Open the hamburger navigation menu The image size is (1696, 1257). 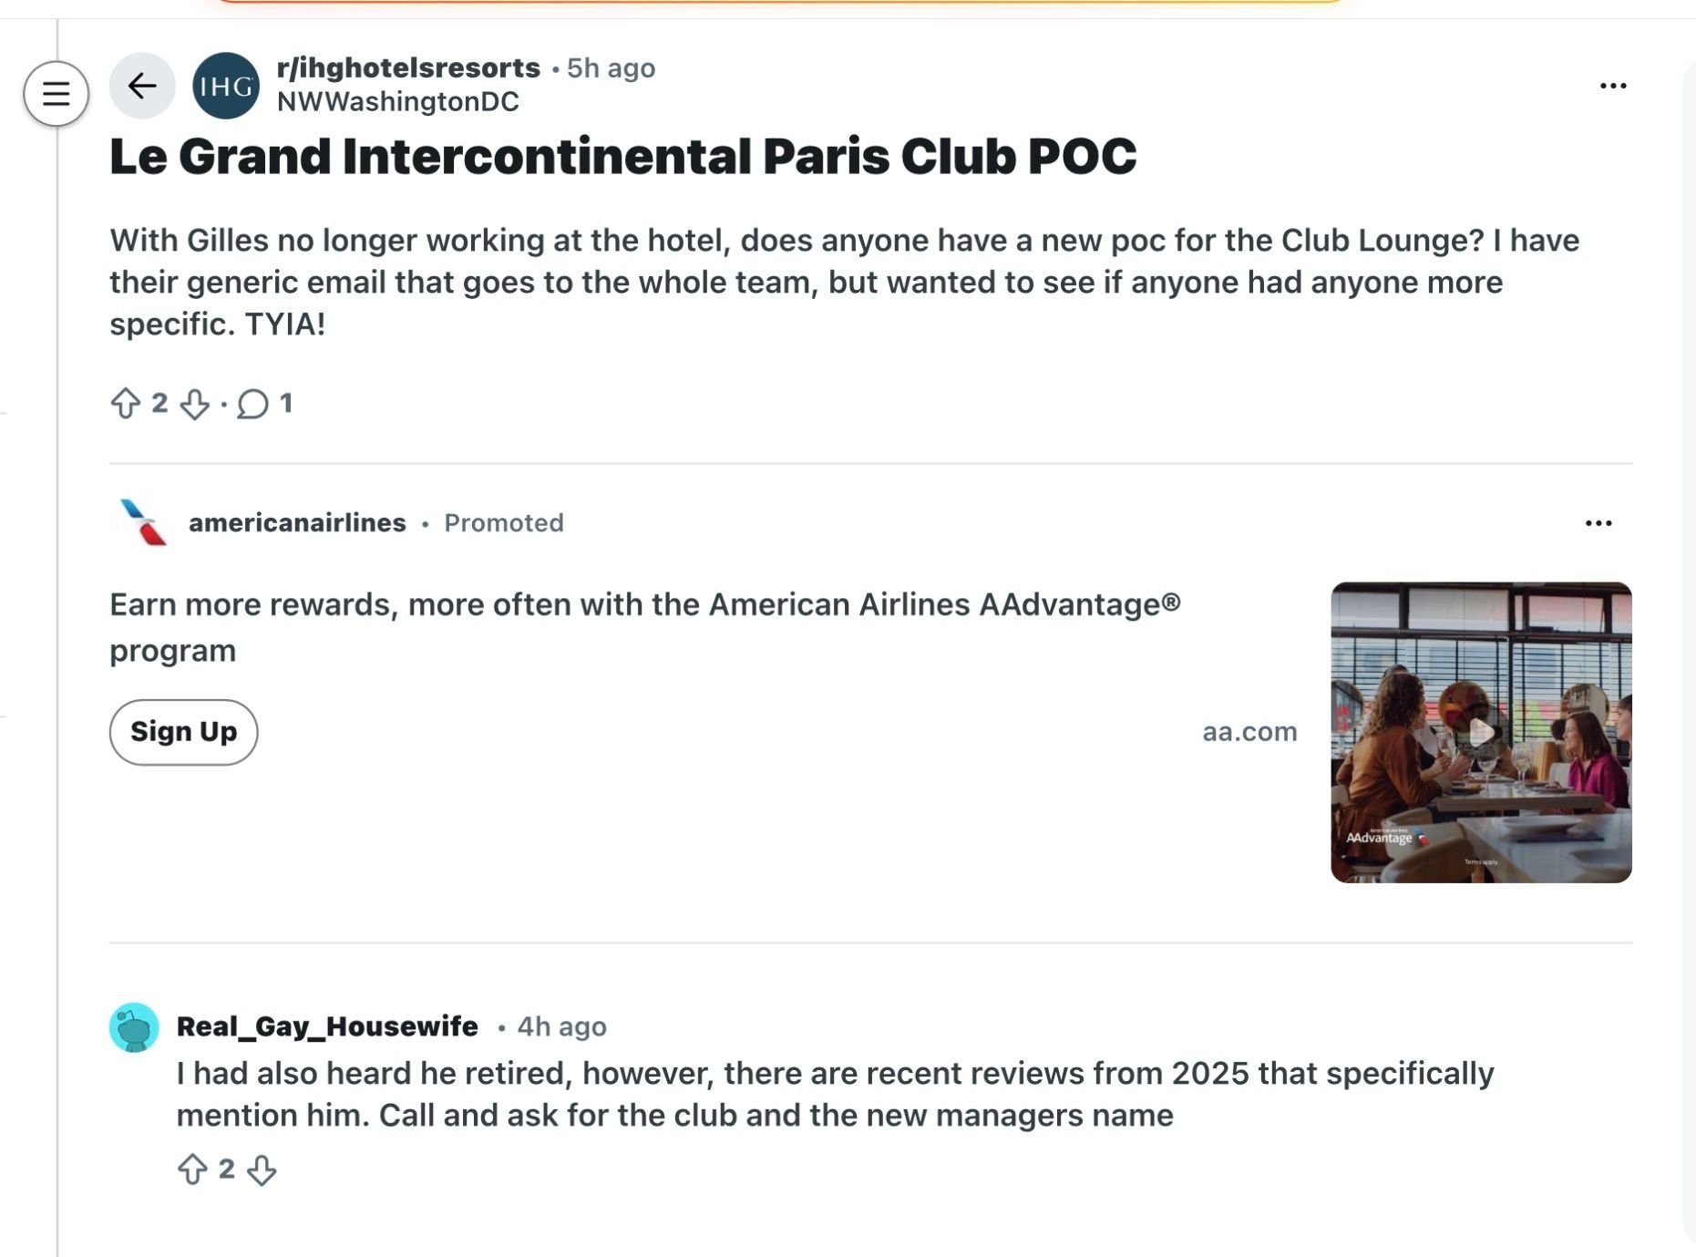[56, 93]
